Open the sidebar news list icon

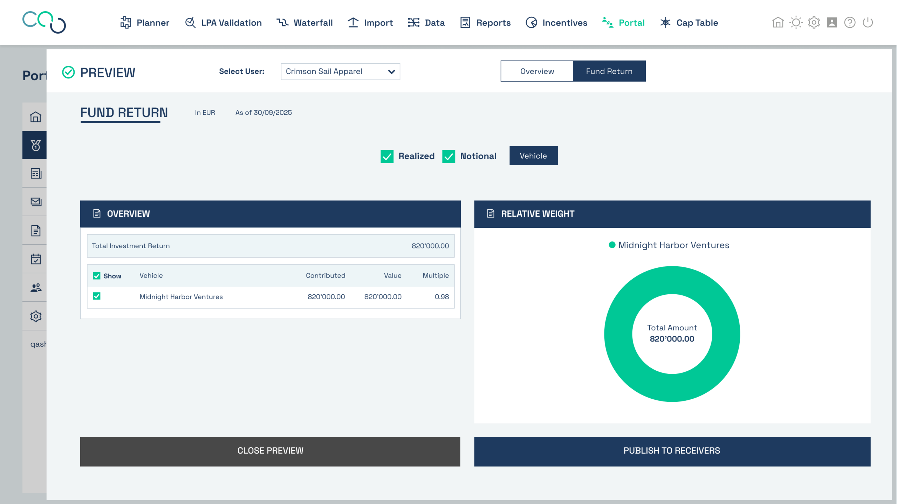[x=36, y=173]
